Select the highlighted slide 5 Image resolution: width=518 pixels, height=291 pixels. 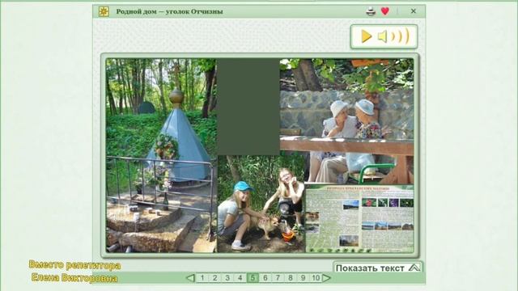(253, 278)
